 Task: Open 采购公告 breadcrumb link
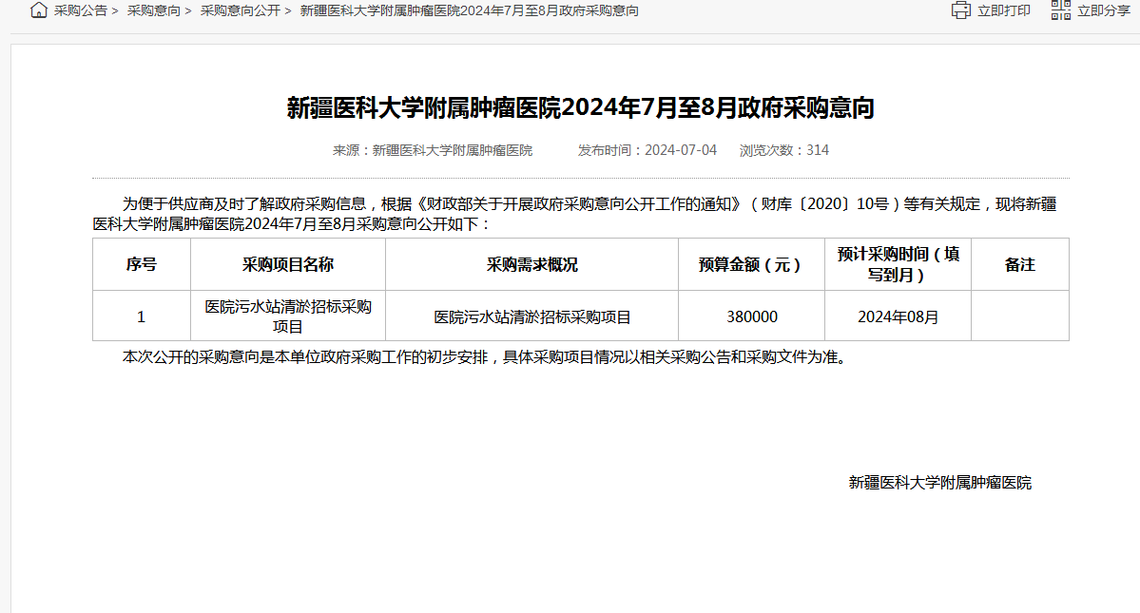(x=81, y=10)
